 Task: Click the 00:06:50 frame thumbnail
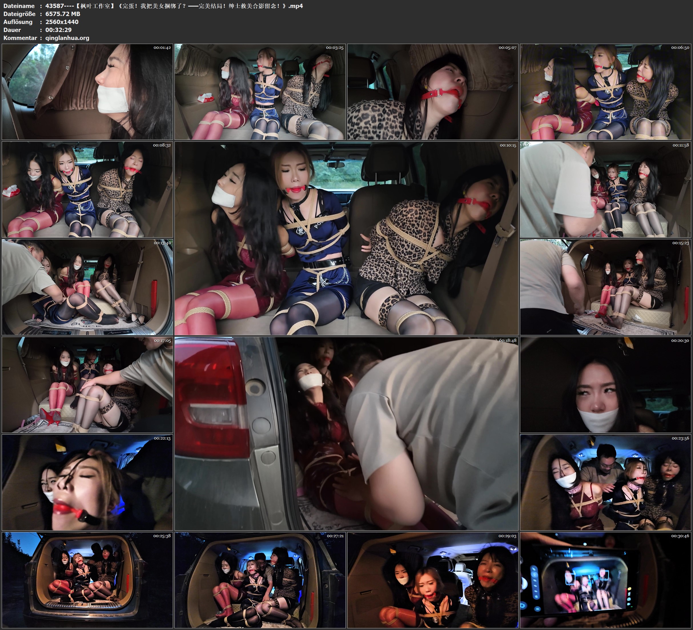click(x=605, y=91)
